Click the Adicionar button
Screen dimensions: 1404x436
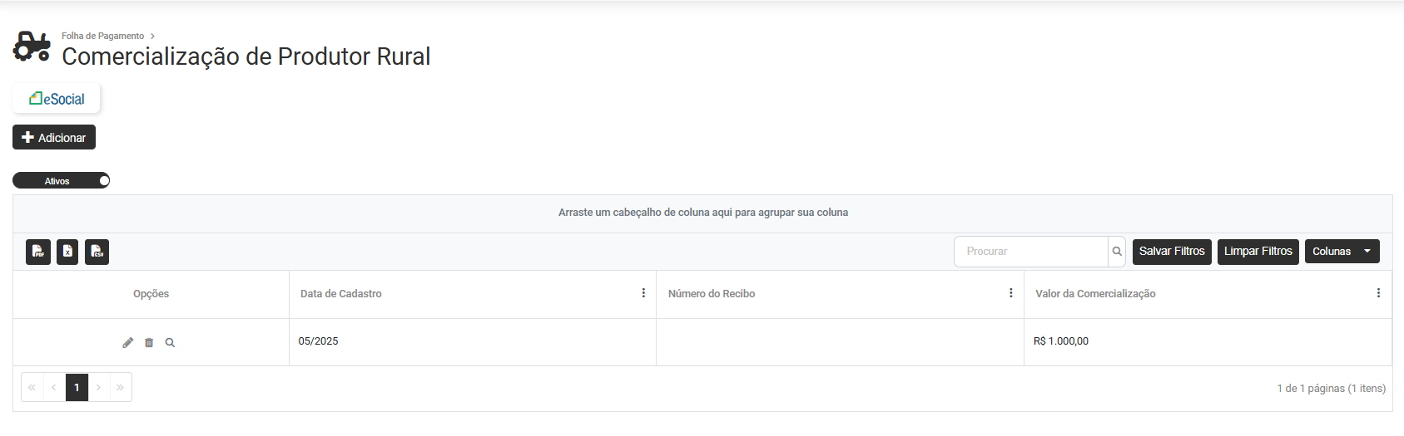point(54,137)
